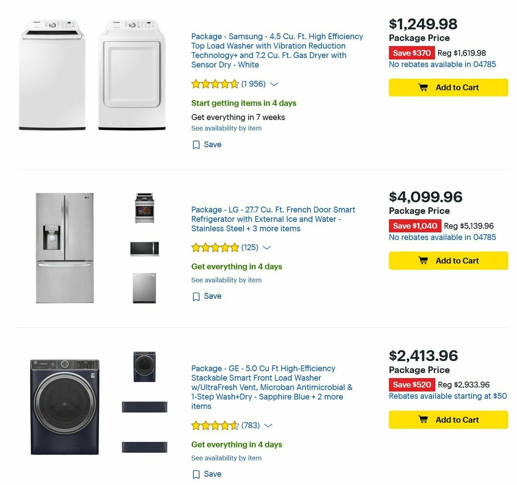
Task: Expand the reviews dropdown beside (125)
Action: 267,248
